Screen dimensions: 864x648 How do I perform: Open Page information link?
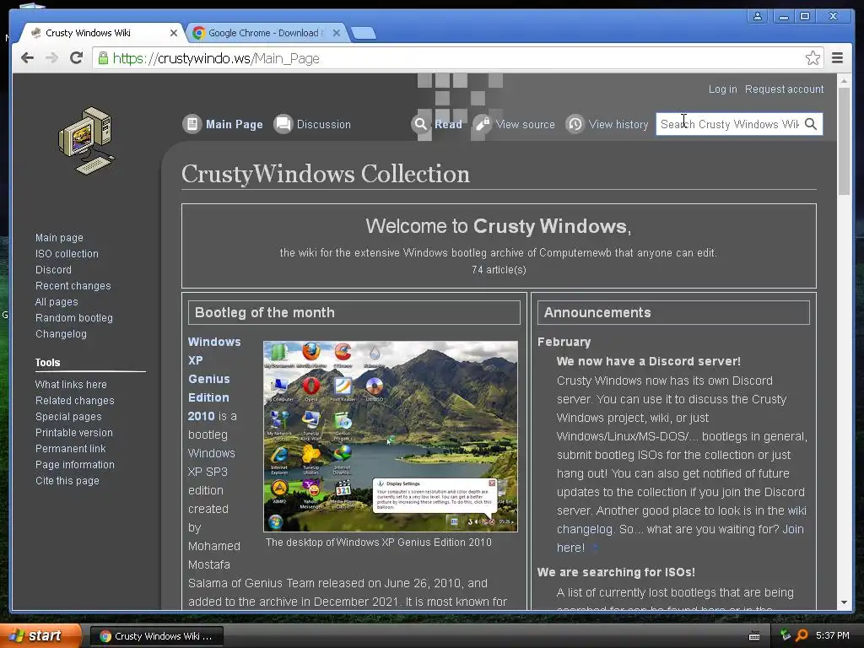click(x=75, y=465)
